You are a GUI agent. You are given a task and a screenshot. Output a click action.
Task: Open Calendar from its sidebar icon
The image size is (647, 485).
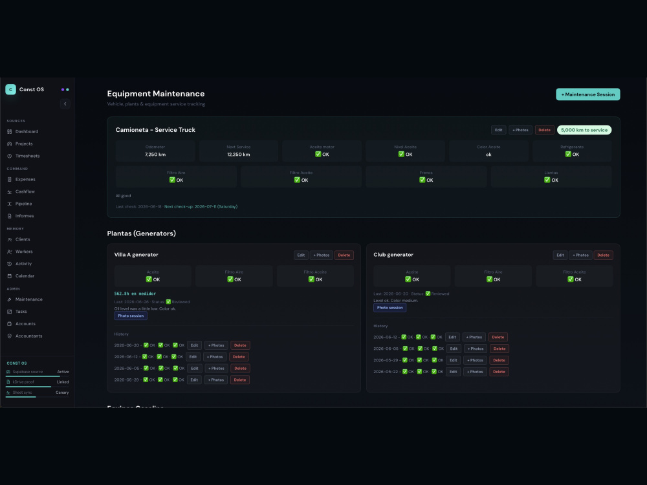10,276
